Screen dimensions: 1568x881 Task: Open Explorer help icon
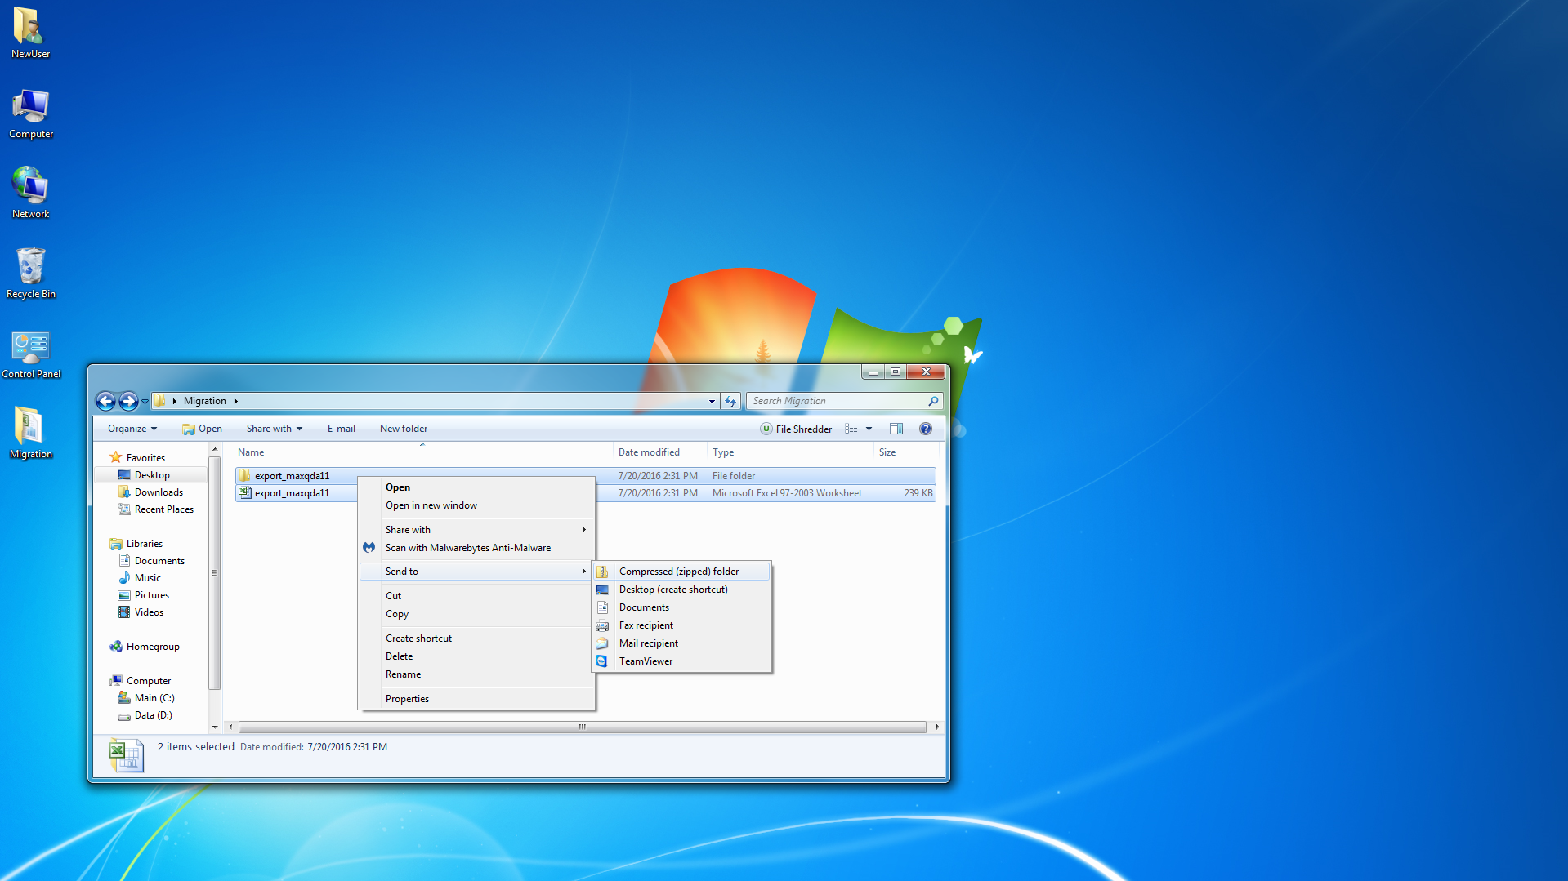tap(926, 429)
